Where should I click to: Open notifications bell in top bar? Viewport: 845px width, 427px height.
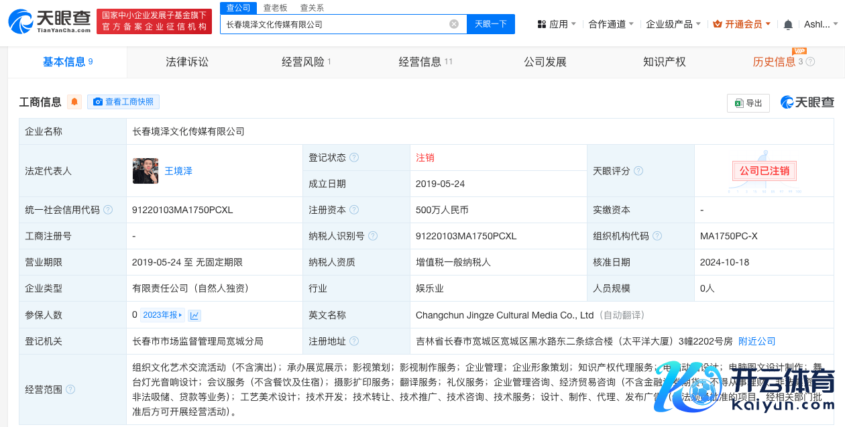[788, 25]
